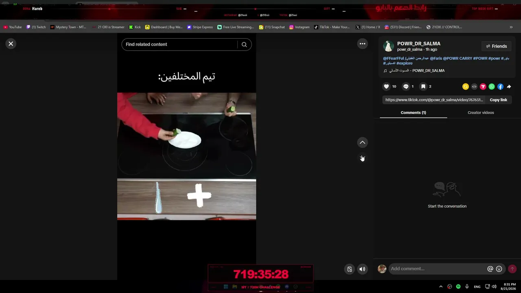521x293 pixels.
Task: Open the 21OXI // CONTROL bookmark
Action: 444,27
